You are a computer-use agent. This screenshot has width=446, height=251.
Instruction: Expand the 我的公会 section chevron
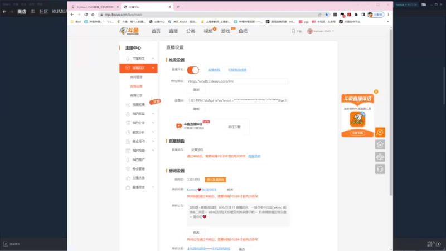153,123
